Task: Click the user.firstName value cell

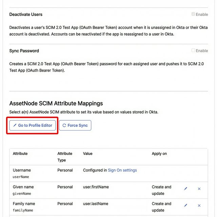Action: pyautogui.click(x=96, y=187)
